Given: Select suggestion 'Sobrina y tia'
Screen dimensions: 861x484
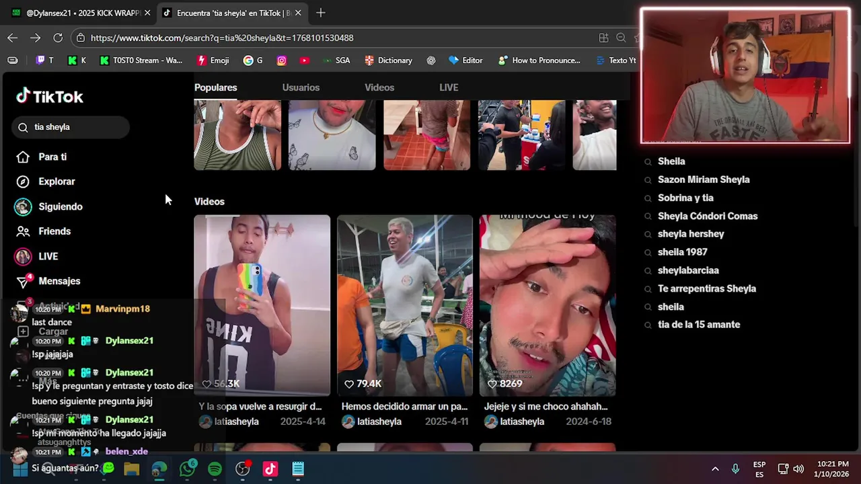Looking at the screenshot, I should point(685,198).
